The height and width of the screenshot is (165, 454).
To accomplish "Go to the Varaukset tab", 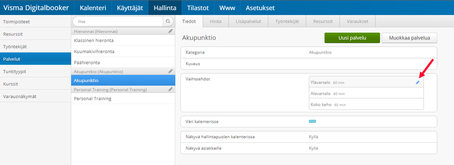I will pos(357,21).
